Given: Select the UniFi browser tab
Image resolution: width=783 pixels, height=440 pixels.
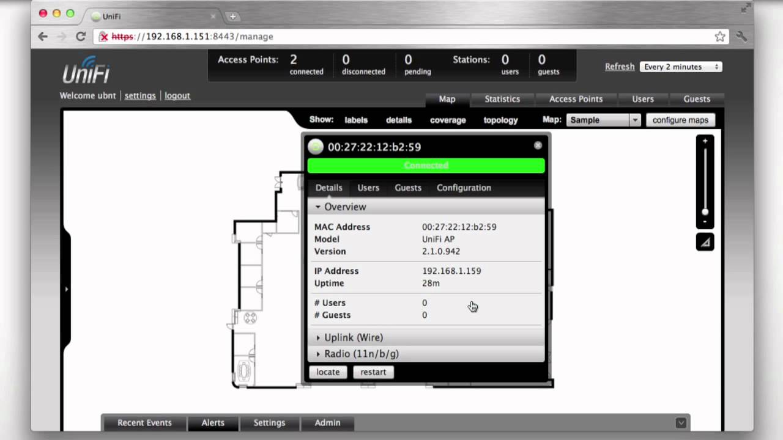Looking at the screenshot, I should point(153,16).
